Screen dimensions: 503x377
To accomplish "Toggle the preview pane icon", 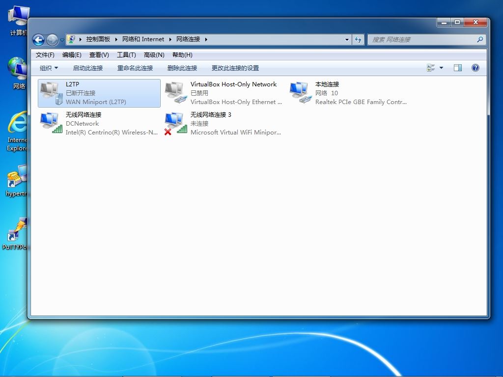I will (x=458, y=68).
